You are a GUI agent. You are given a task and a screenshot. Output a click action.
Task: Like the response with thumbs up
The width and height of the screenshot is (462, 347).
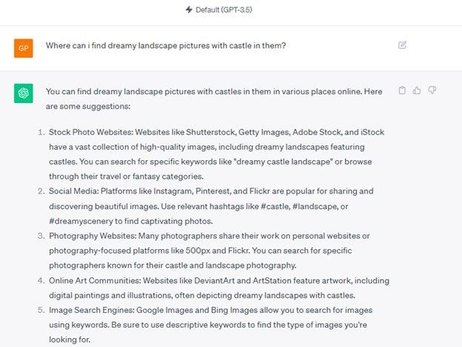(x=417, y=90)
